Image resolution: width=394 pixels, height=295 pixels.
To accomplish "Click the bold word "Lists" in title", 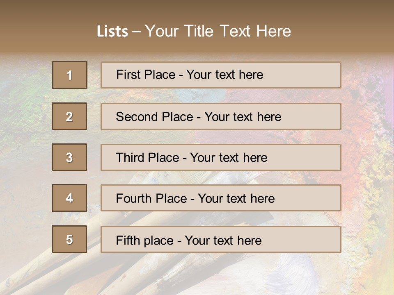I will [x=112, y=31].
